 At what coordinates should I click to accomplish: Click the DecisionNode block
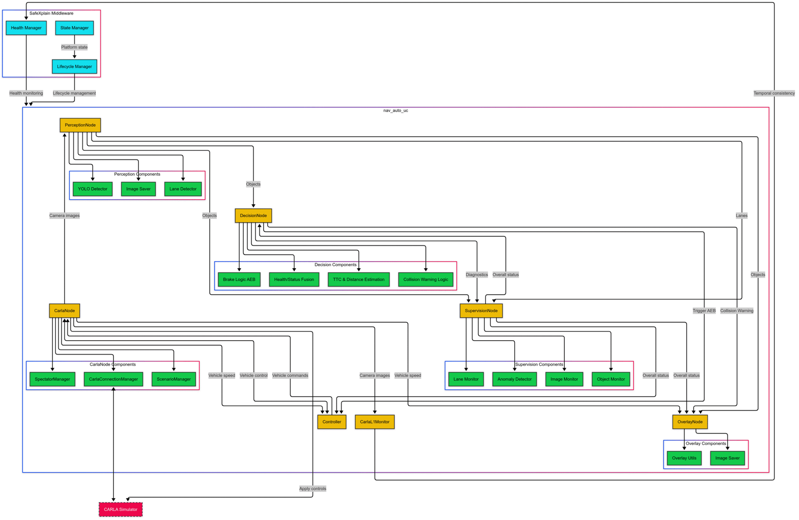[x=253, y=216]
